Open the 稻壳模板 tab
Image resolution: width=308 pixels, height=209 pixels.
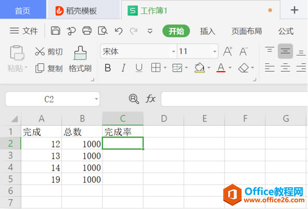click(x=76, y=11)
